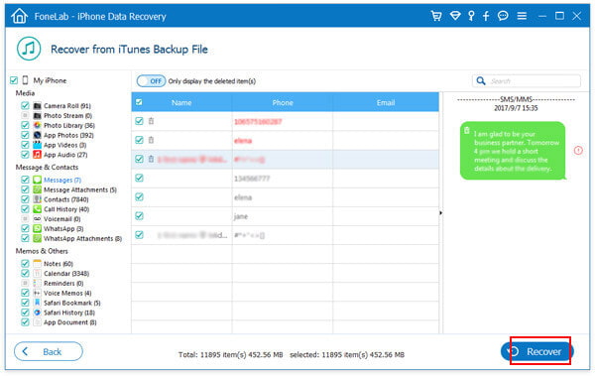Select Photo Stream (0) category
Image resolution: width=595 pixels, height=376 pixels.
pyautogui.click(x=67, y=116)
